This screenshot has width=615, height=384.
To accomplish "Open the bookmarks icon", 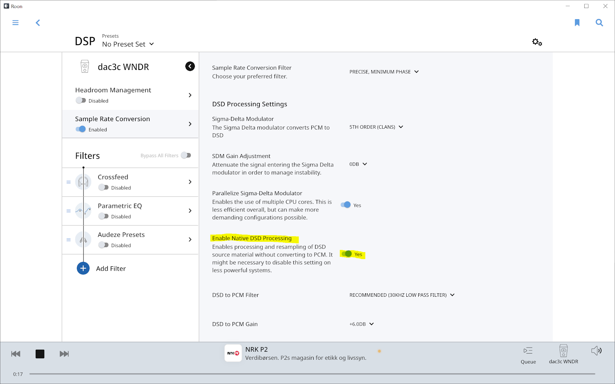I will pyautogui.click(x=577, y=23).
